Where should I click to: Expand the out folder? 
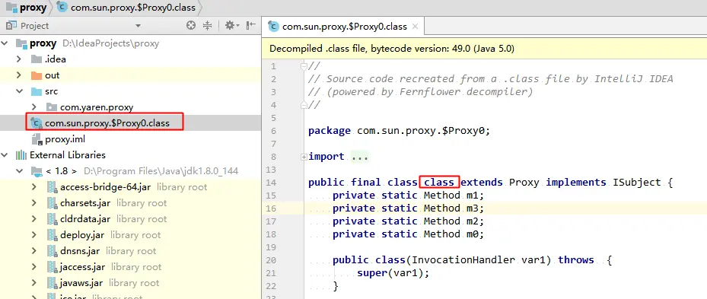coord(19,75)
